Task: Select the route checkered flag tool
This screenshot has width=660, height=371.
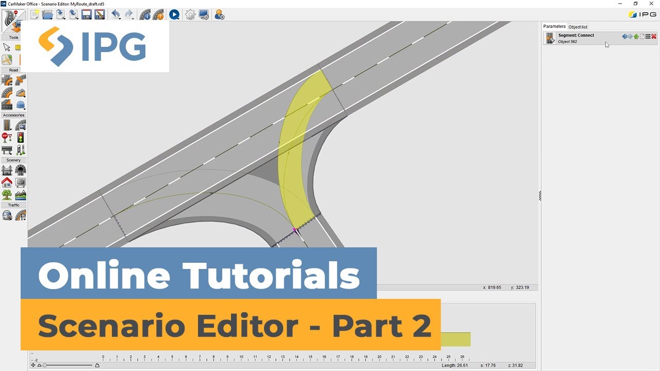Action: coord(21,215)
